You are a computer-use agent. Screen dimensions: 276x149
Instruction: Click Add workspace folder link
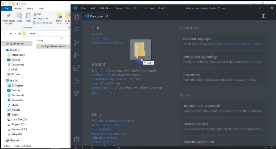click(x=108, y=43)
